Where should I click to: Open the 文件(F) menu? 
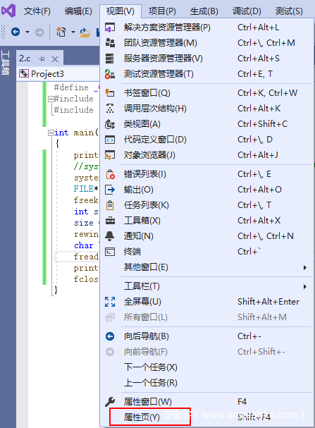37,11
